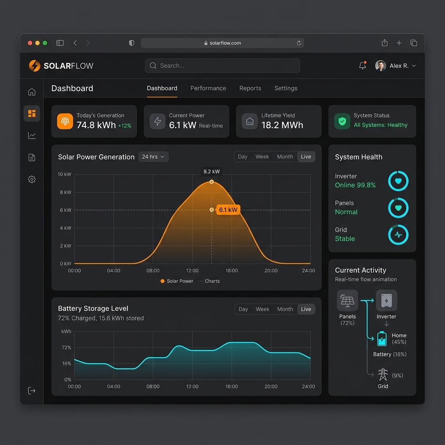Click 72% Charged, 15.6 kWh stored text

pos(101,318)
